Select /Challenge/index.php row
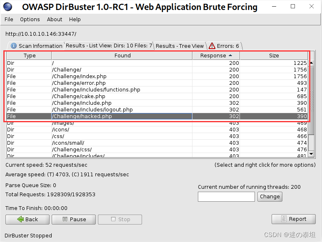322x242 pixels. click(157, 76)
